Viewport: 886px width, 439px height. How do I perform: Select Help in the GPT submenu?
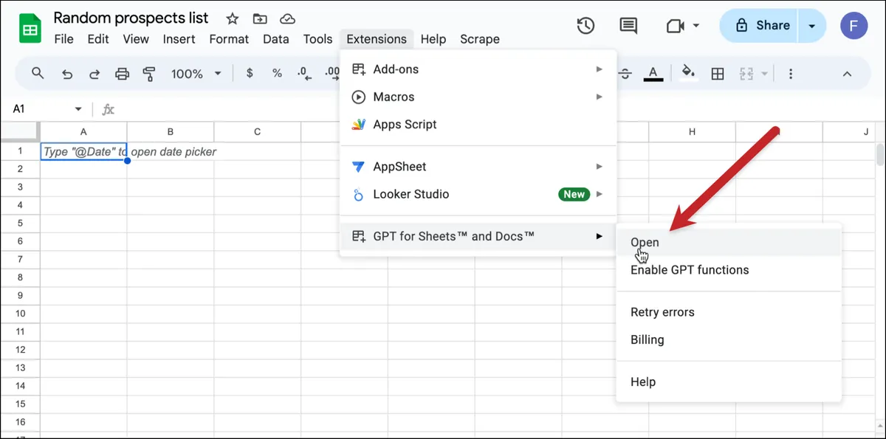click(x=729, y=382)
